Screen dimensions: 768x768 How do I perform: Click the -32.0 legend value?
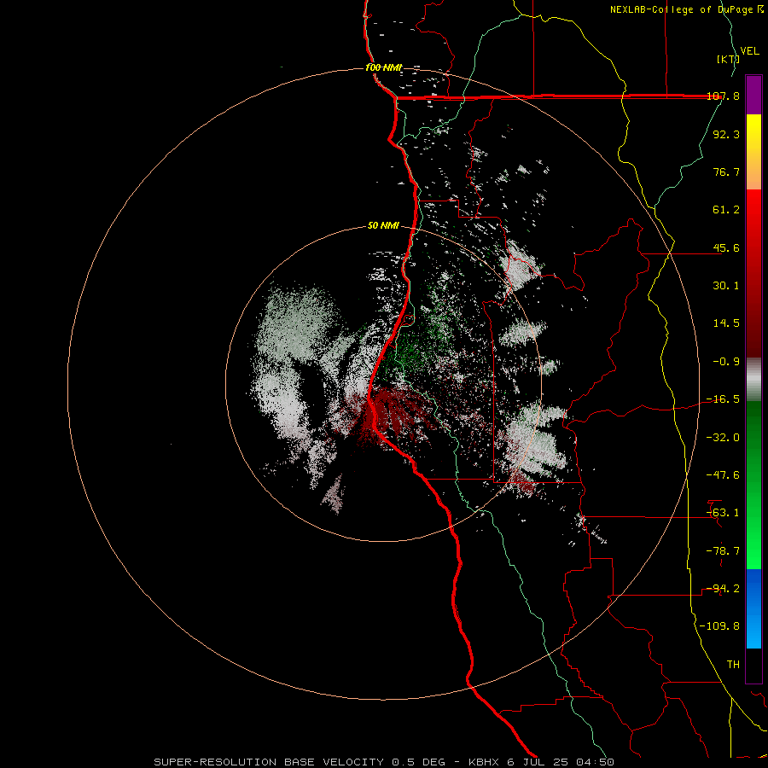(x=723, y=438)
